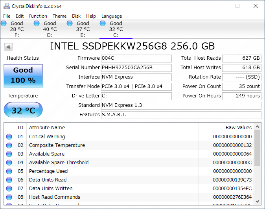Click the scroll down arrow of attribute list

[257, 202]
